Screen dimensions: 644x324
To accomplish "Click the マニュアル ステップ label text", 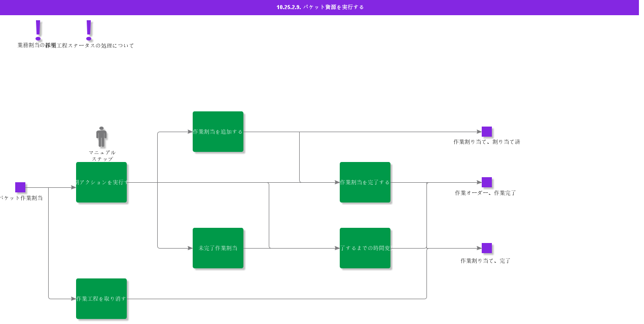I will coord(102,155).
